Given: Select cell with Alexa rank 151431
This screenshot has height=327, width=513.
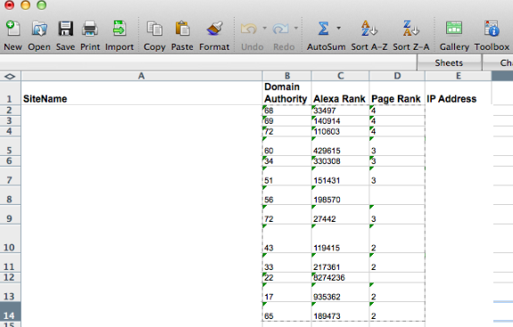Looking at the screenshot, I should pos(340,176).
